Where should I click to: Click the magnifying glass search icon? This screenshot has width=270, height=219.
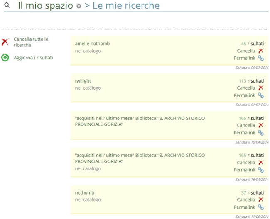tap(7, 6)
